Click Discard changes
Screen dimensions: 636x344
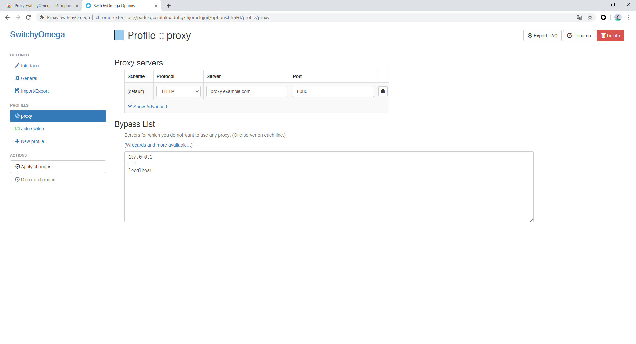point(35,180)
